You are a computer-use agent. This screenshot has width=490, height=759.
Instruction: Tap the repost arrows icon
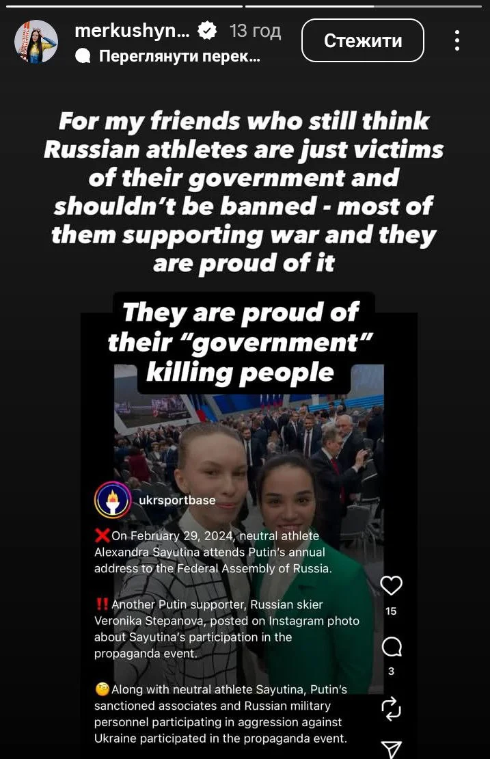click(x=392, y=708)
